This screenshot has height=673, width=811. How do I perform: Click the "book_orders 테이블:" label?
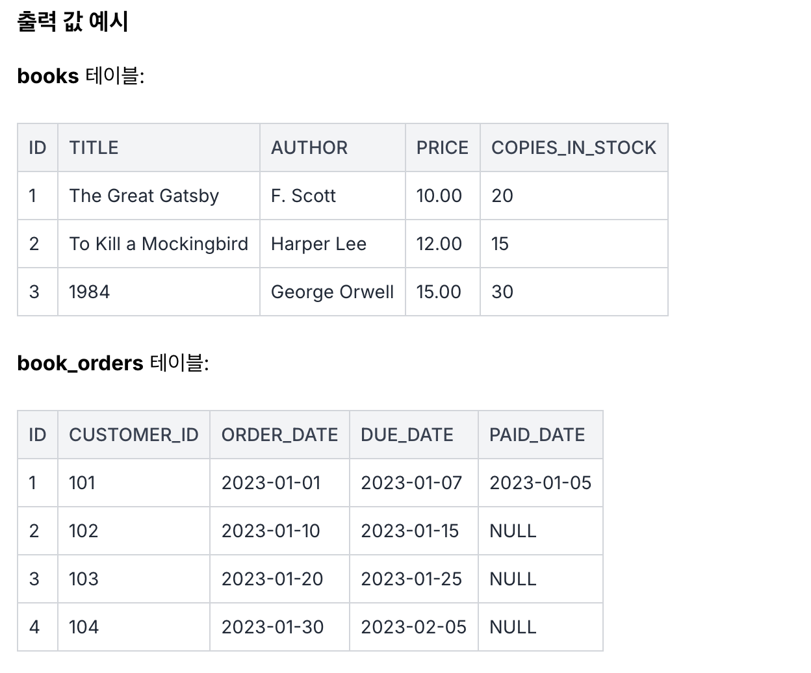pyautogui.click(x=113, y=363)
